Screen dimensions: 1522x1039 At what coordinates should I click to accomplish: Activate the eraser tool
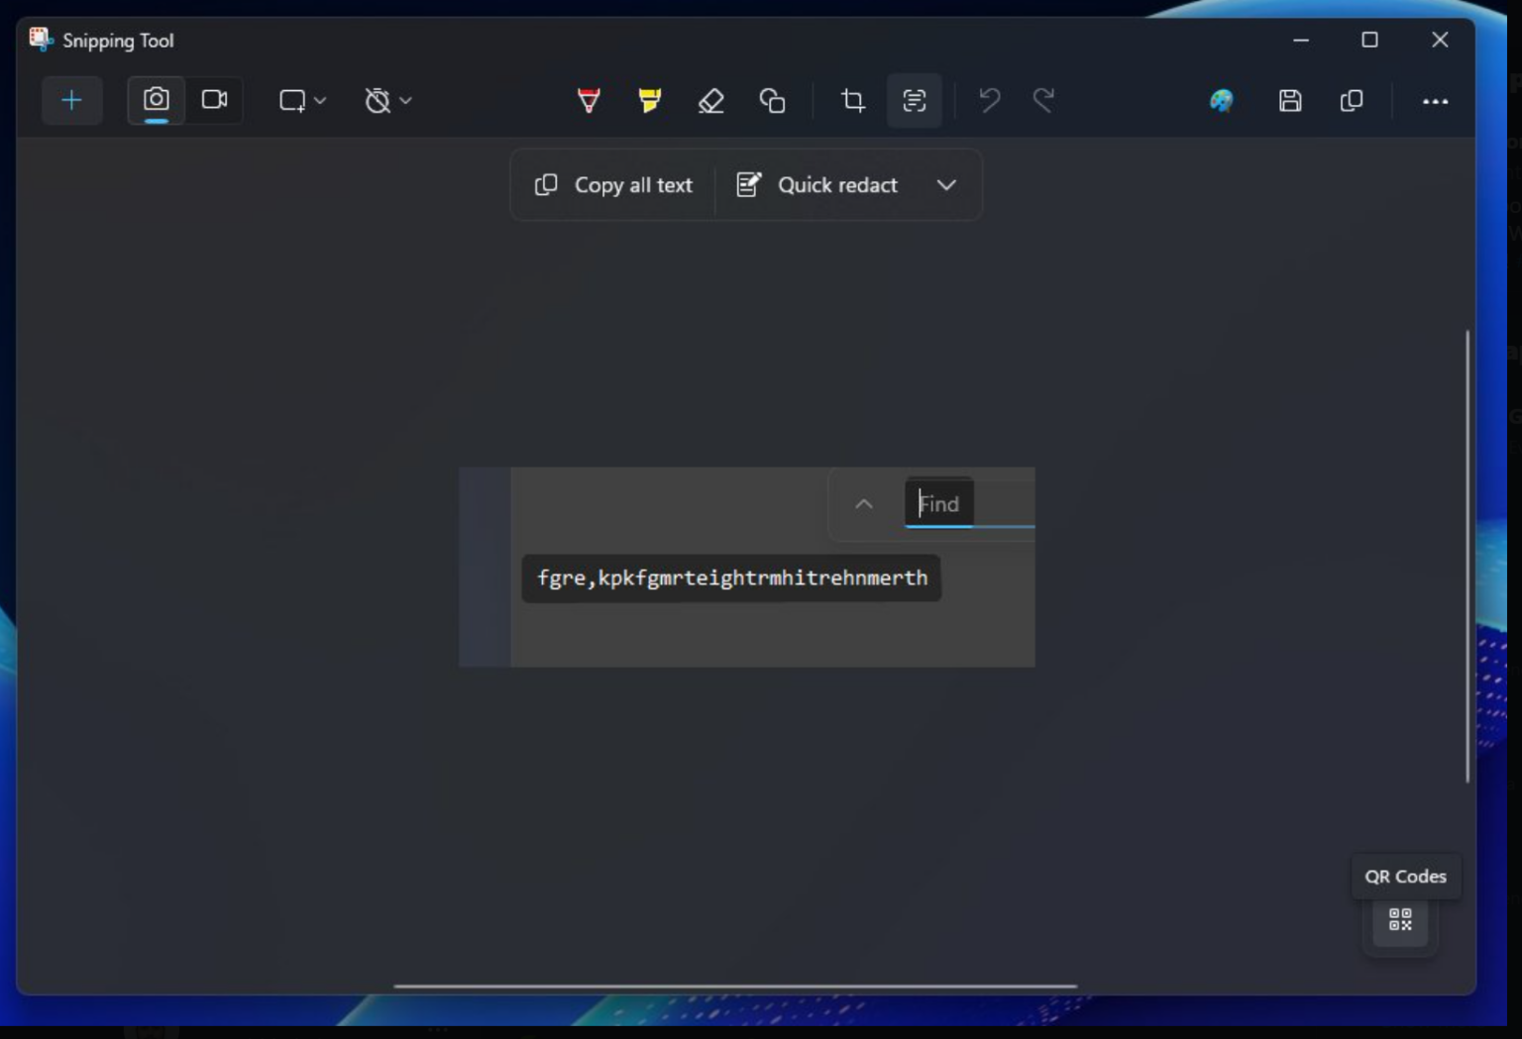point(711,100)
